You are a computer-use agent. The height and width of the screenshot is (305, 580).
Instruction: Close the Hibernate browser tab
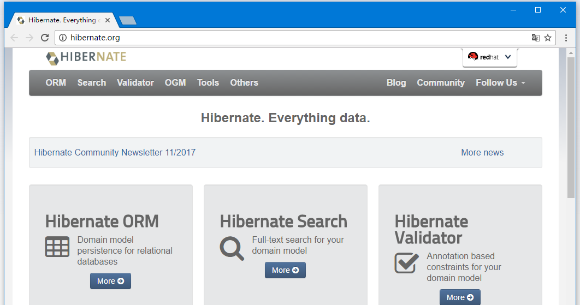point(107,20)
